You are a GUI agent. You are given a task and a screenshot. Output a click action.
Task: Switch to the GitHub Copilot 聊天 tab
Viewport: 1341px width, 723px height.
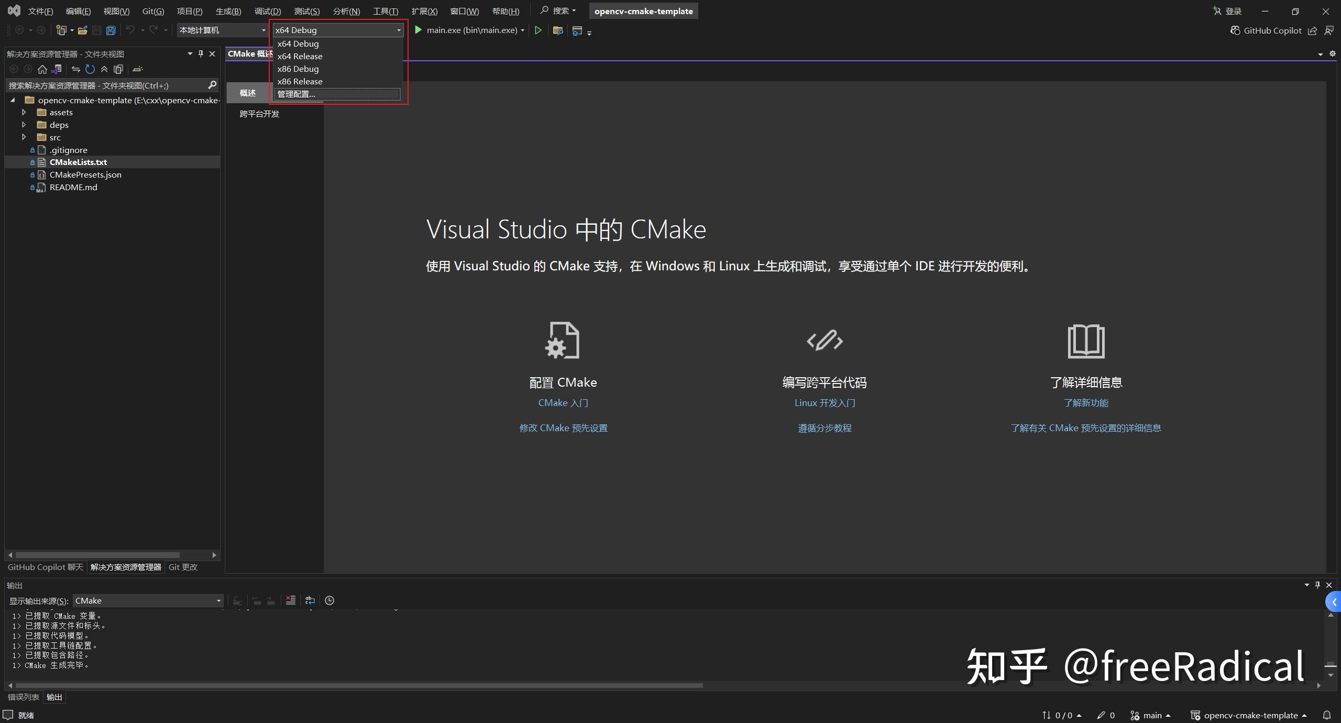click(x=45, y=567)
